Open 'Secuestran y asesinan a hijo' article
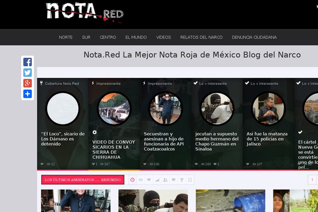Viewport: 318px width, 212px height. pos(164,142)
